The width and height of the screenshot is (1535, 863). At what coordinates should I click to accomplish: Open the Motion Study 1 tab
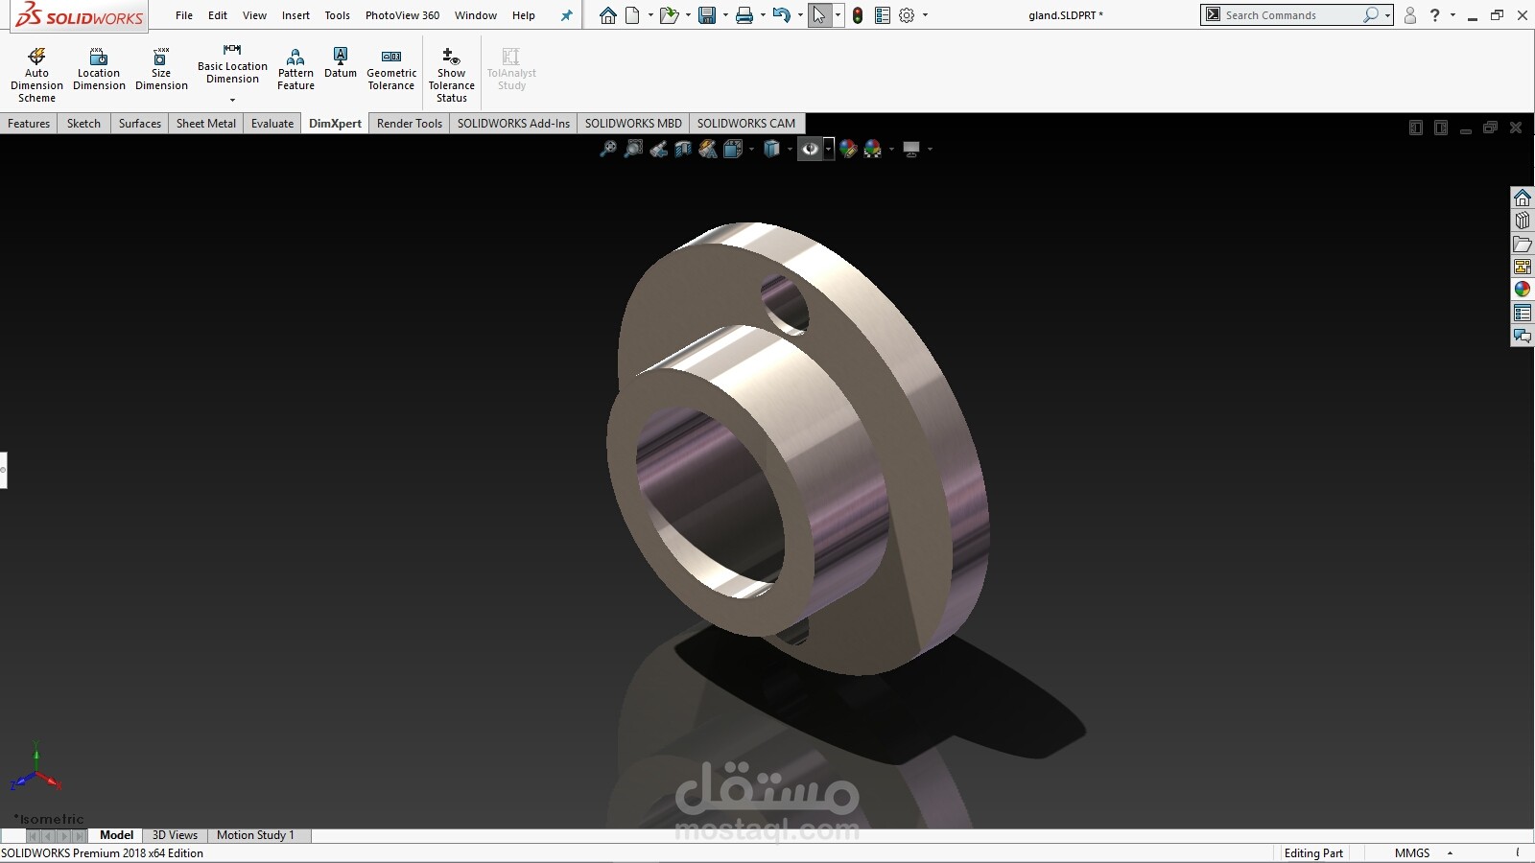[x=255, y=835]
